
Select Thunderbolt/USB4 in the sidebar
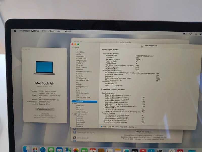point(83,97)
